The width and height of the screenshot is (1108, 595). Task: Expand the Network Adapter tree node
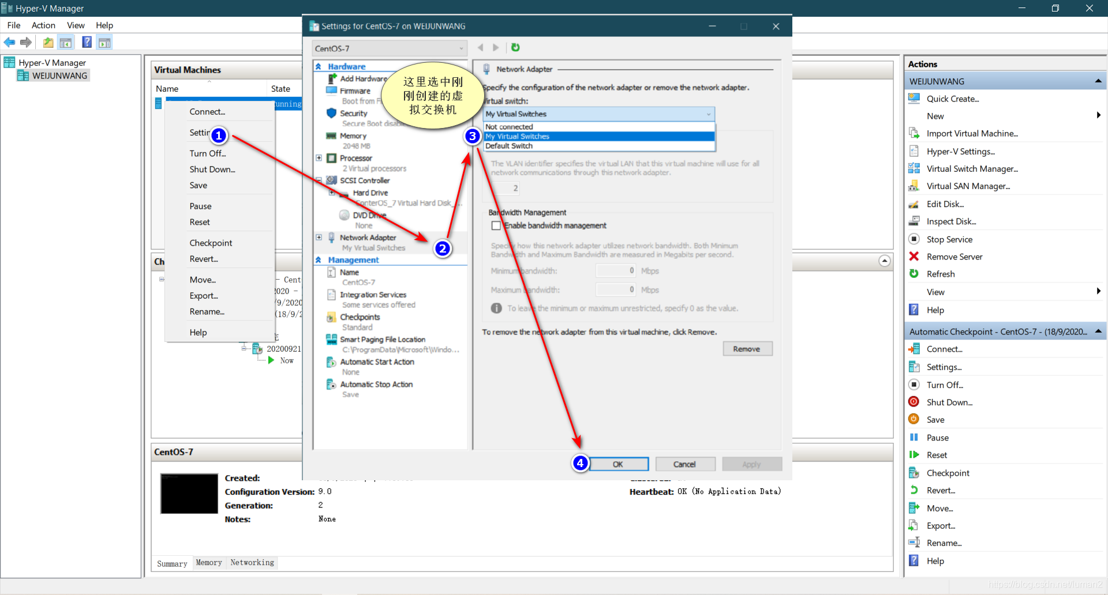pos(319,237)
